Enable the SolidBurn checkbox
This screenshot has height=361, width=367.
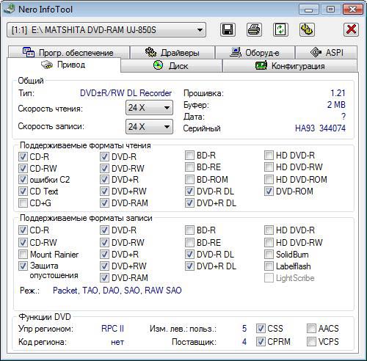(x=269, y=255)
